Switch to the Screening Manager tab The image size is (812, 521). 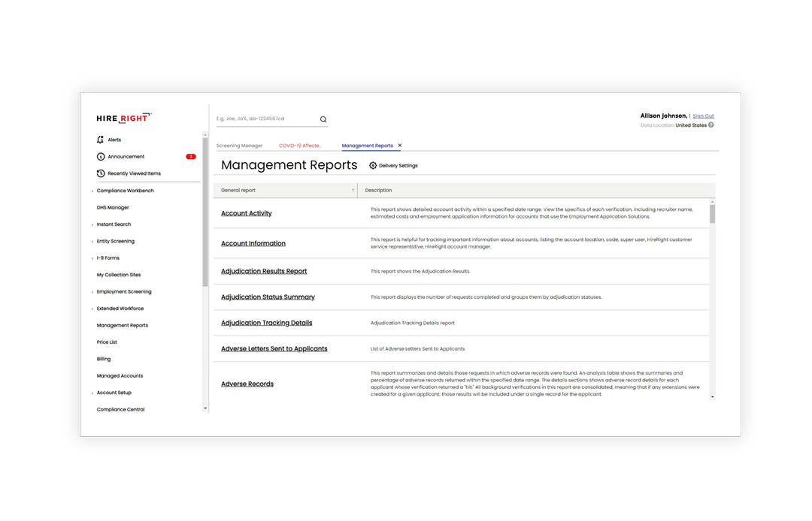[240, 145]
